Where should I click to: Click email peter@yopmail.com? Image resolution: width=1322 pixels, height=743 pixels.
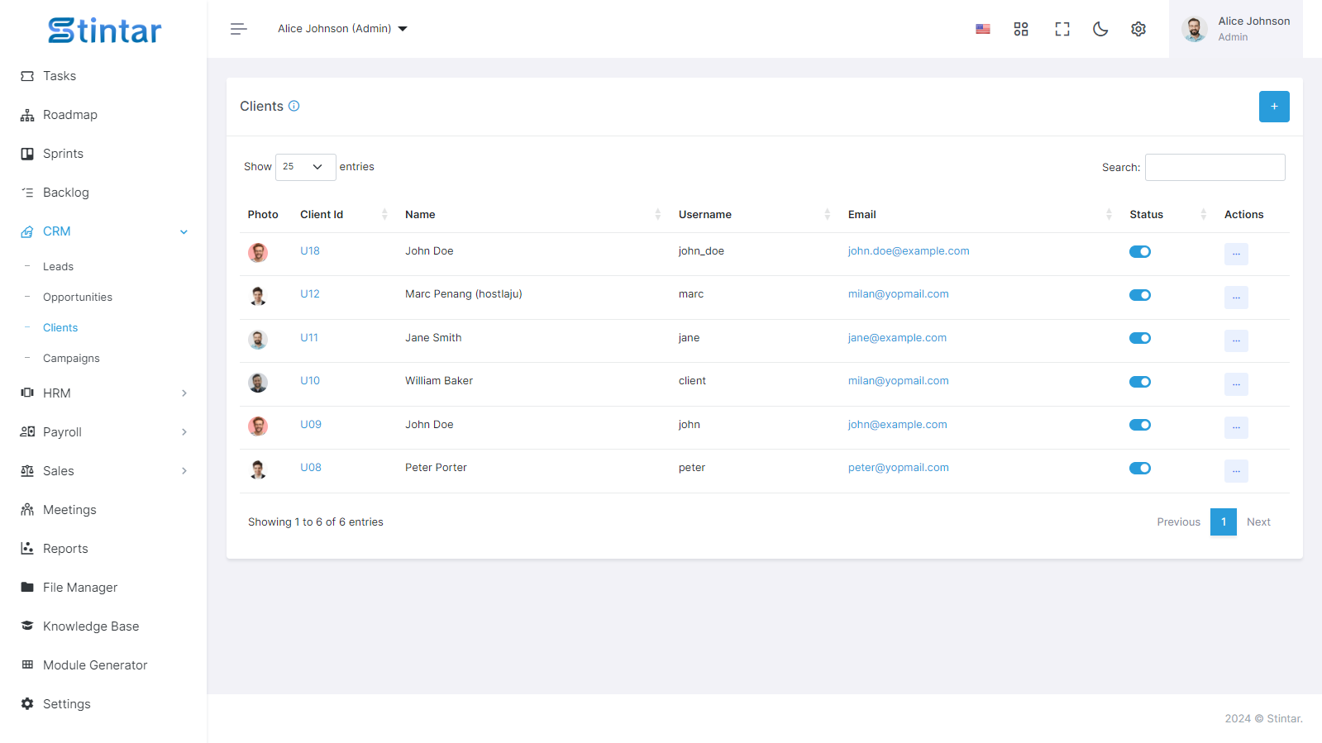pyautogui.click(x=899, y=468)
